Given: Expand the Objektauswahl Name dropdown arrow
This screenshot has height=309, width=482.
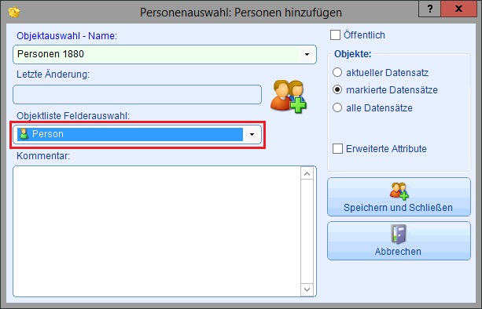Looking at the screenshot, I should [x=307, y=54].
